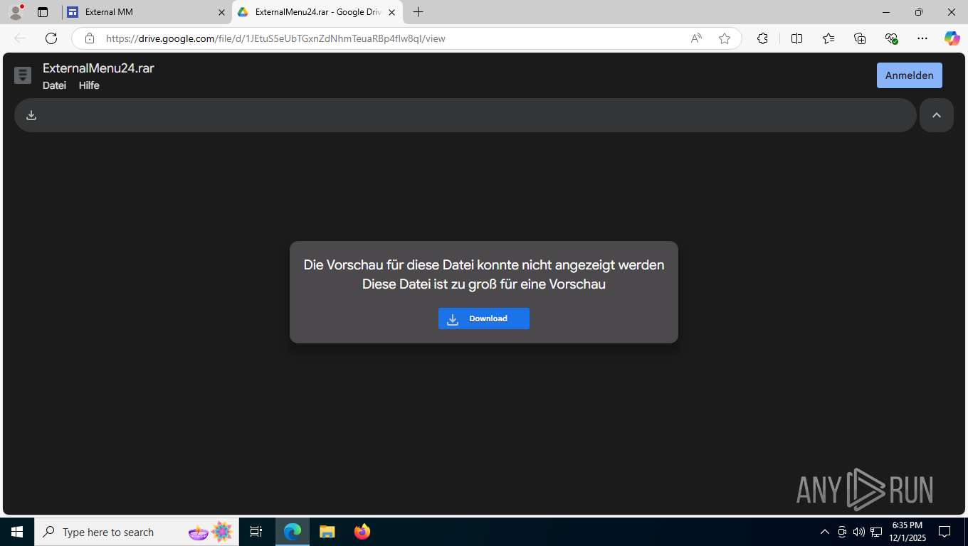Image resolution: width=968 pixels, height=546 pixels.
Task: Open File Explorer from the taskbar
Action: pos(327,532)
